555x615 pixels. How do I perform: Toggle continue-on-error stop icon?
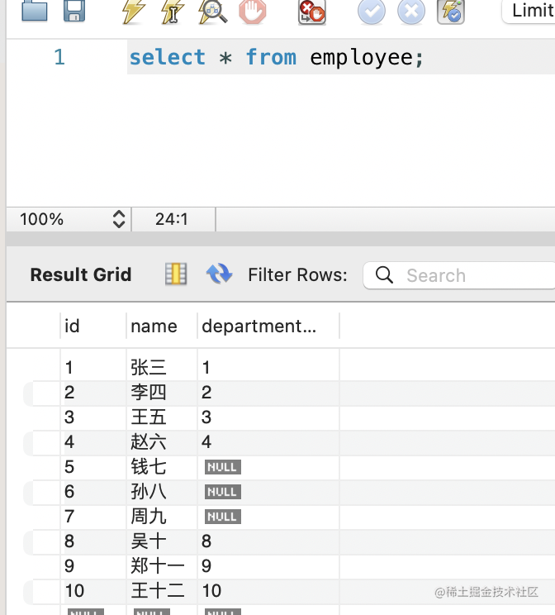coord(311,12)
